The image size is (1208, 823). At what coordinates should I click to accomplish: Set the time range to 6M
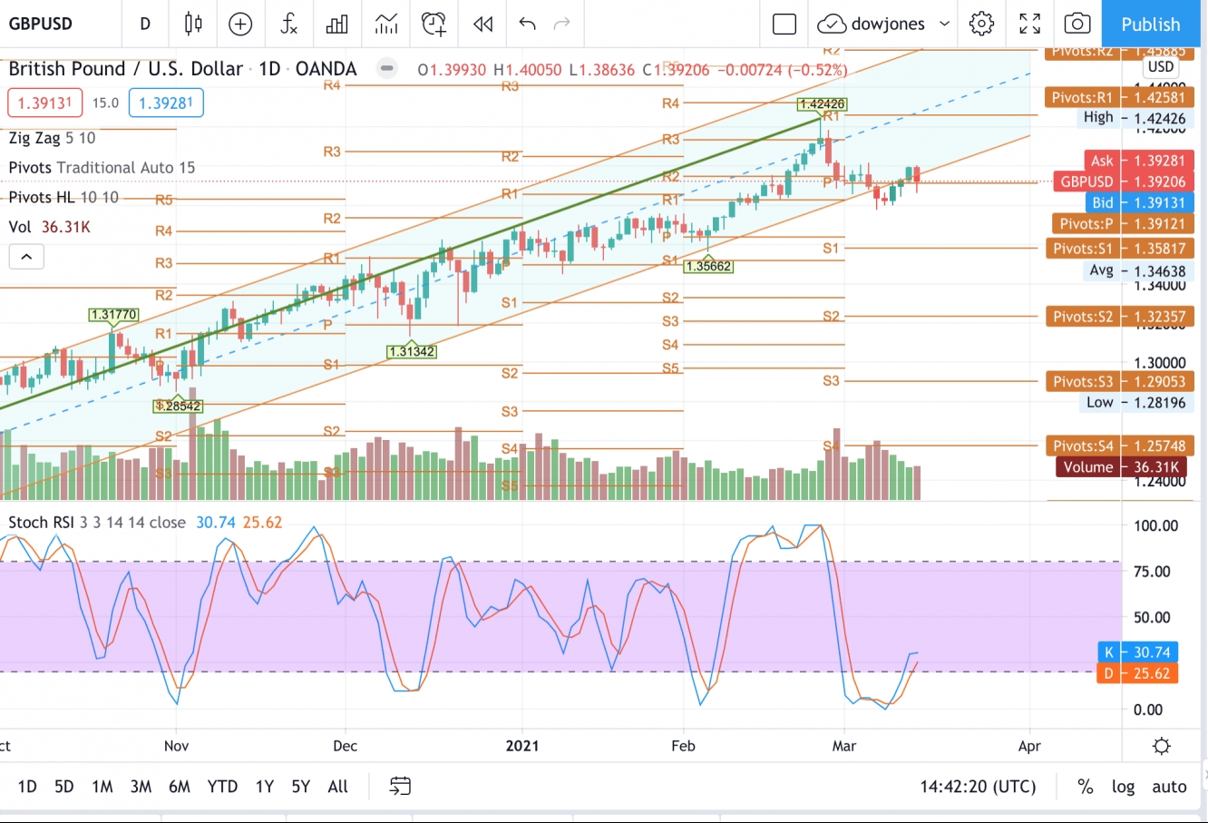point(180,787)
